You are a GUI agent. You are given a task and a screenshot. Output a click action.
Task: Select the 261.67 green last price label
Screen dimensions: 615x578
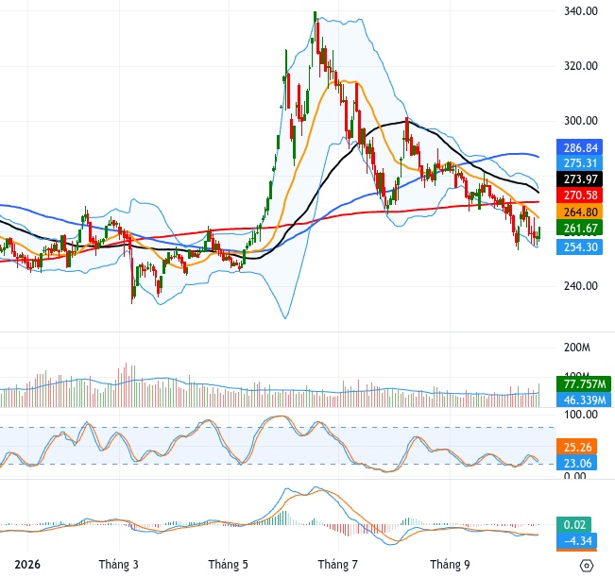[x=579, y=228]
